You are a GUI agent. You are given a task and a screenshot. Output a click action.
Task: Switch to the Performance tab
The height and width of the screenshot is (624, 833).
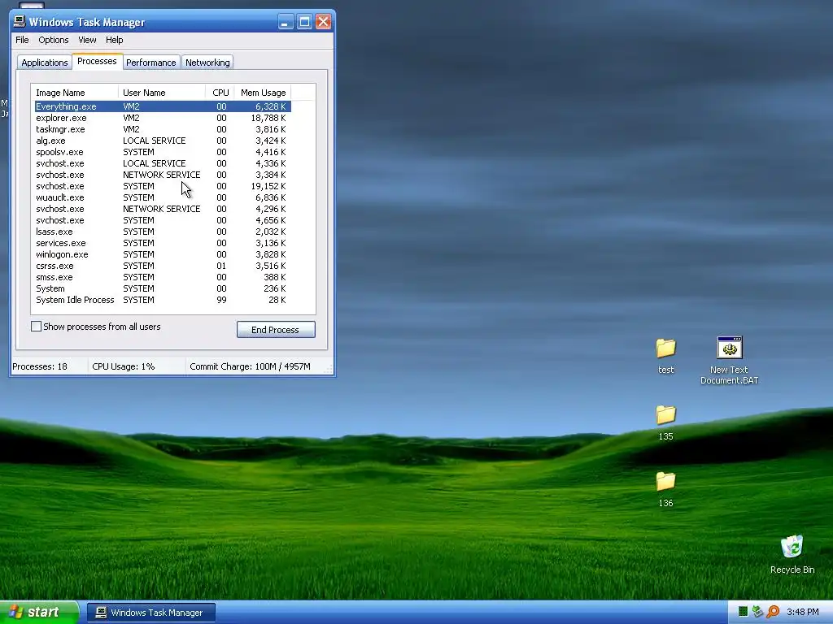click(x=150, y=62)
